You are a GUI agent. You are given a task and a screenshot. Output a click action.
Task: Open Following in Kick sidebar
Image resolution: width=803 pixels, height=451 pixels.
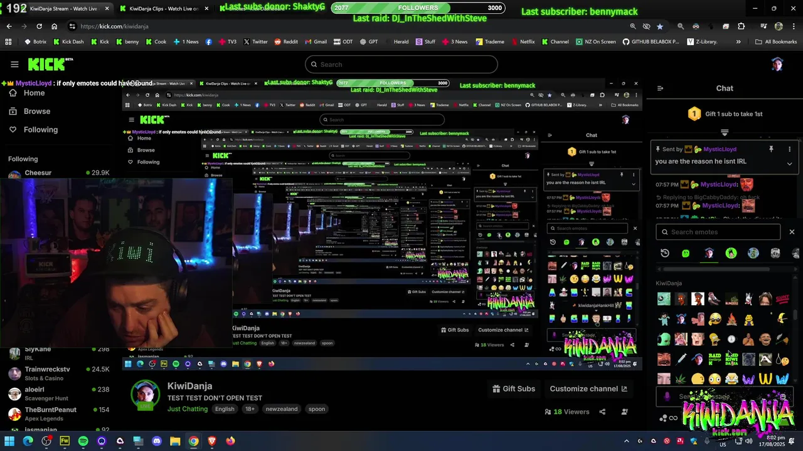click(33, 130)
